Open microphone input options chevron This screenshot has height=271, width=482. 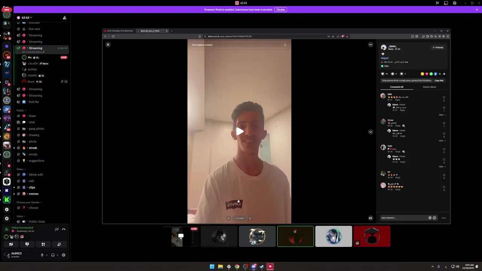(47, 255)
